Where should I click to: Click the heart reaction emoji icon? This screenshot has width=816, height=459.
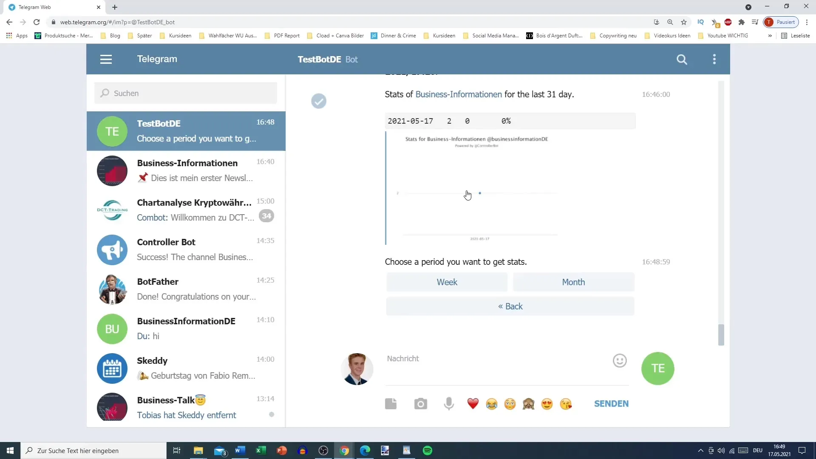click(x=473, y=403)
